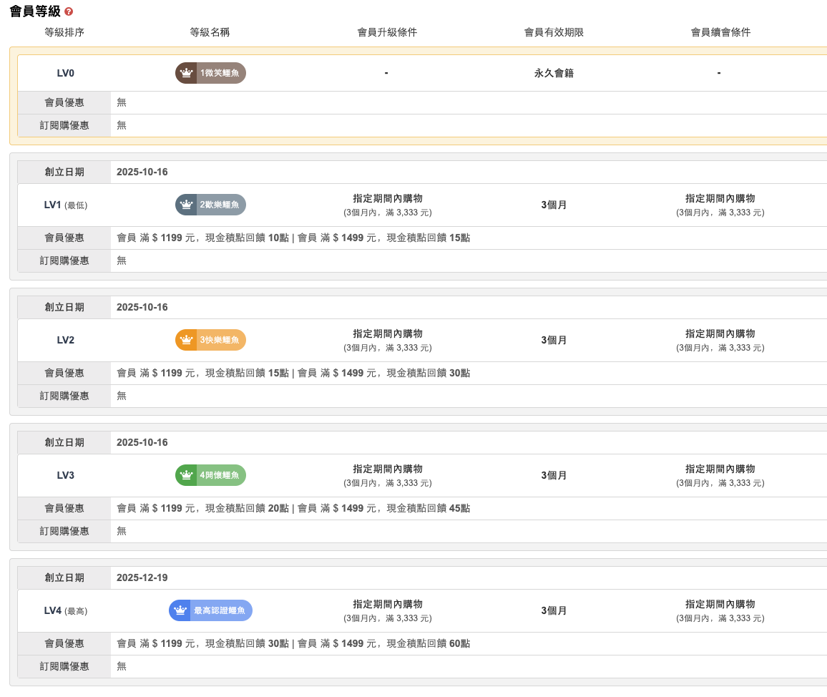Click the gray crown icon for 2歡樂鱷魚

coord(186,205)
